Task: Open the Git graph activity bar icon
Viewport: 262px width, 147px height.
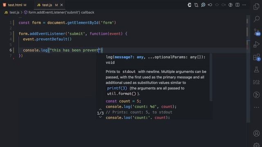Action: pos(256,95)
